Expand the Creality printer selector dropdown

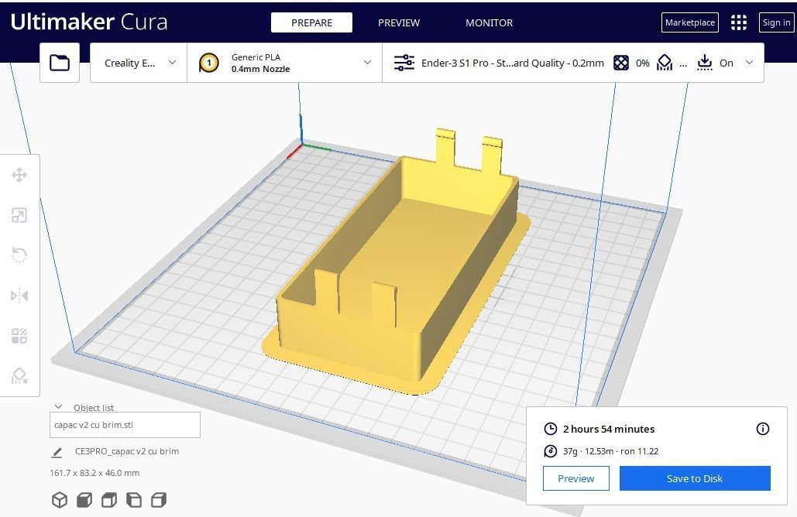[x=139, y=63]
